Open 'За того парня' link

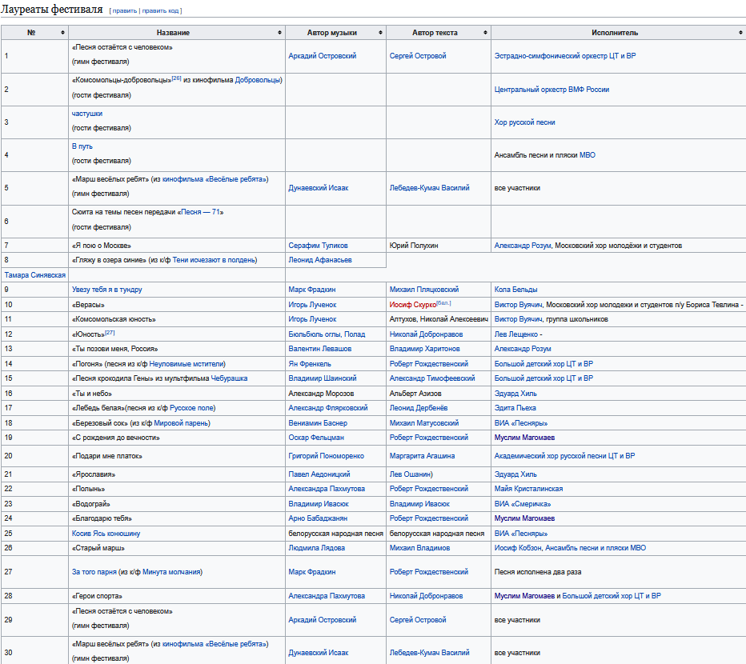(94, 572)
